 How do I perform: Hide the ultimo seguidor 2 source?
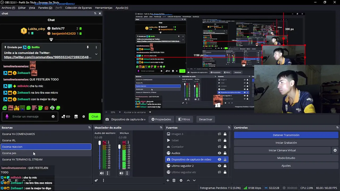[x=219, y=166]
